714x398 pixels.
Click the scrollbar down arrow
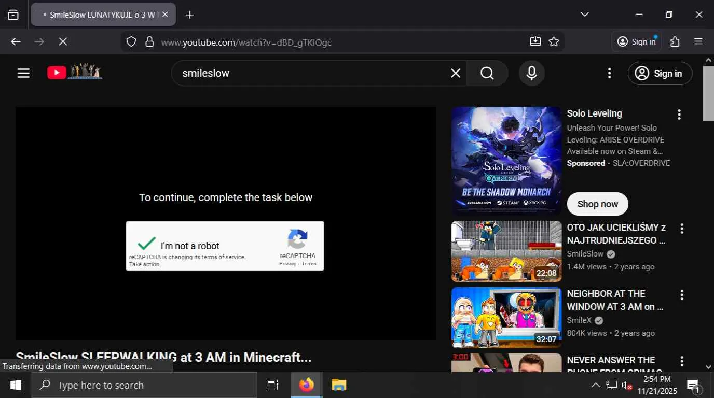pos(708,367)
